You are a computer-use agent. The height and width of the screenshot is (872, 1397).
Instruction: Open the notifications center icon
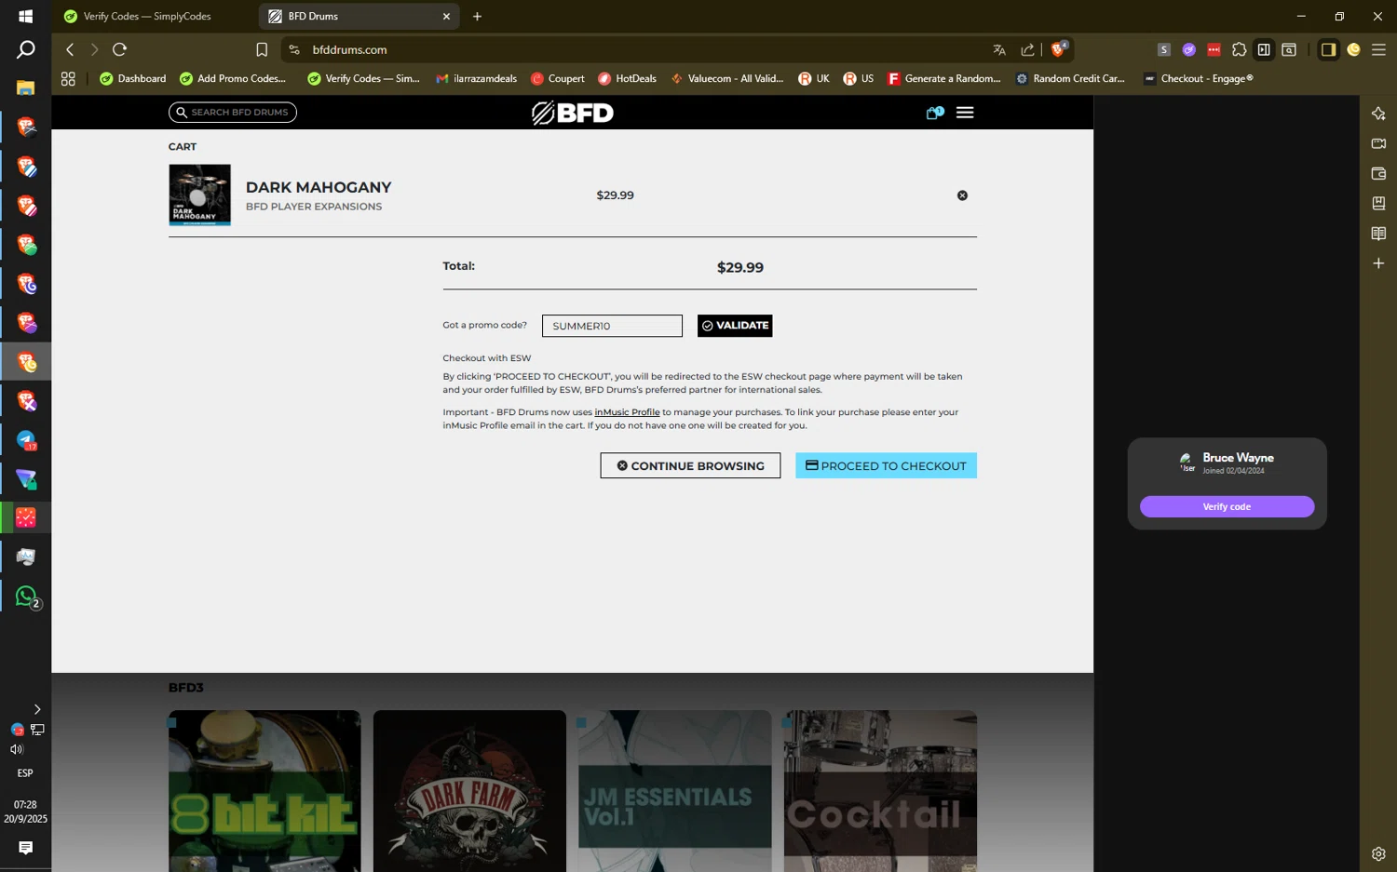(x=25, y=848)
